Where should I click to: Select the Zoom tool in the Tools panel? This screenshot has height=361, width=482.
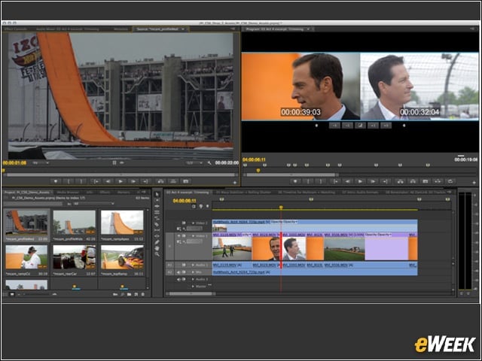click(157, 254)
